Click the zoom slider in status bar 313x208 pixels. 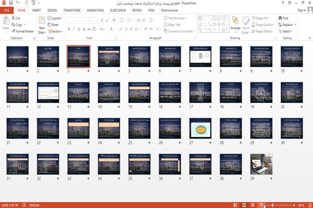281,205
